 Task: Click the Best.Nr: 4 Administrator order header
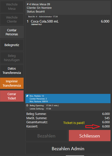point(43,17)
